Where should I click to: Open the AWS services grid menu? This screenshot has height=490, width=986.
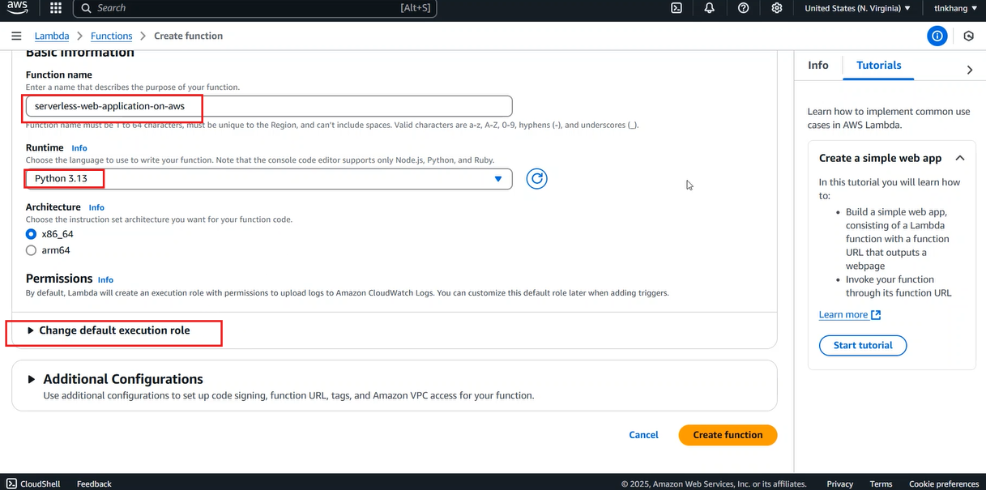point(56,8)
